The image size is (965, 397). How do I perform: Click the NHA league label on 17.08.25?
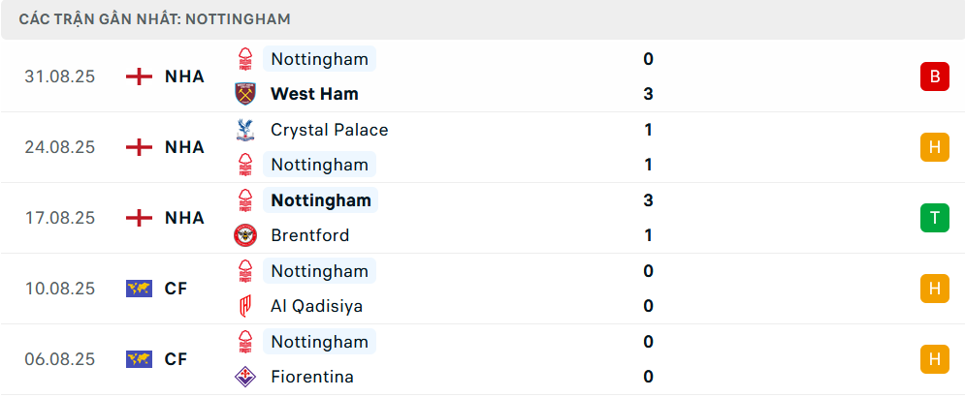pyautogui.click(x=184, y=218)
